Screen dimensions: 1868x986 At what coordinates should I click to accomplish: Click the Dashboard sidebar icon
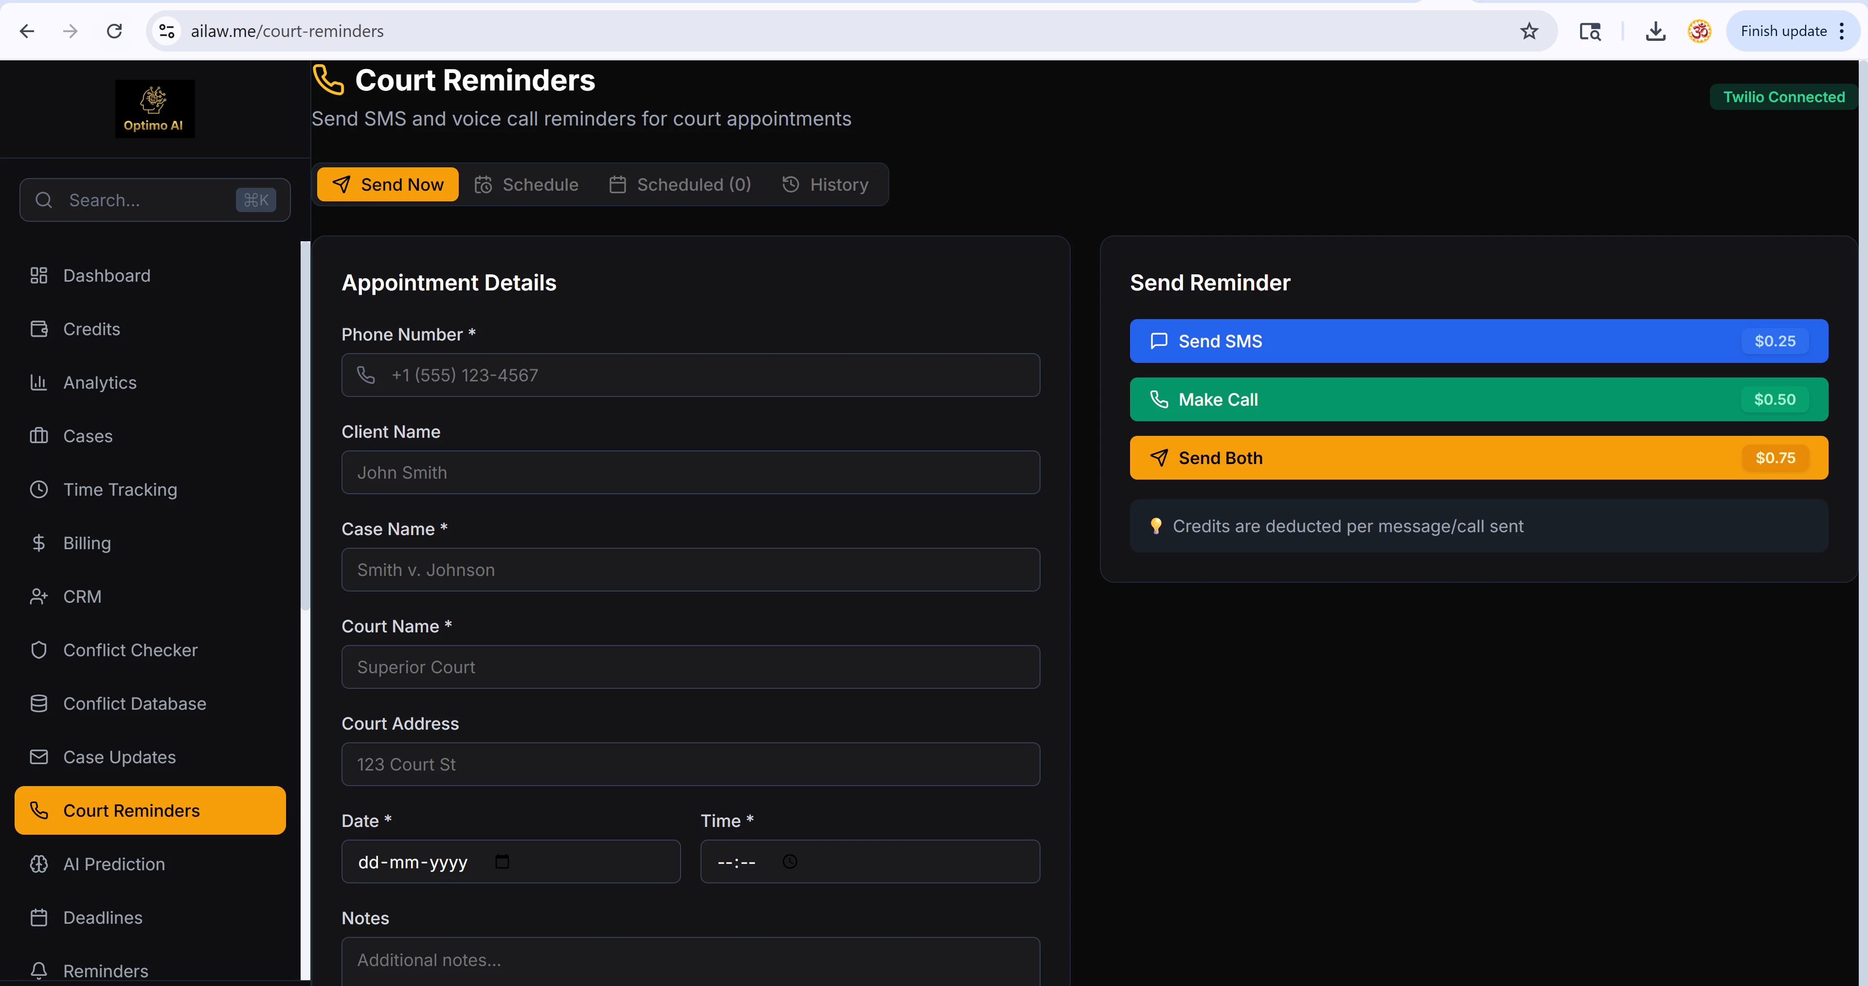tap(38, 275)
